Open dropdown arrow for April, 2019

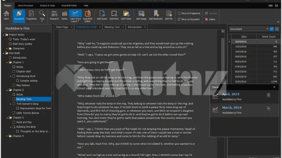click(269, 95)
